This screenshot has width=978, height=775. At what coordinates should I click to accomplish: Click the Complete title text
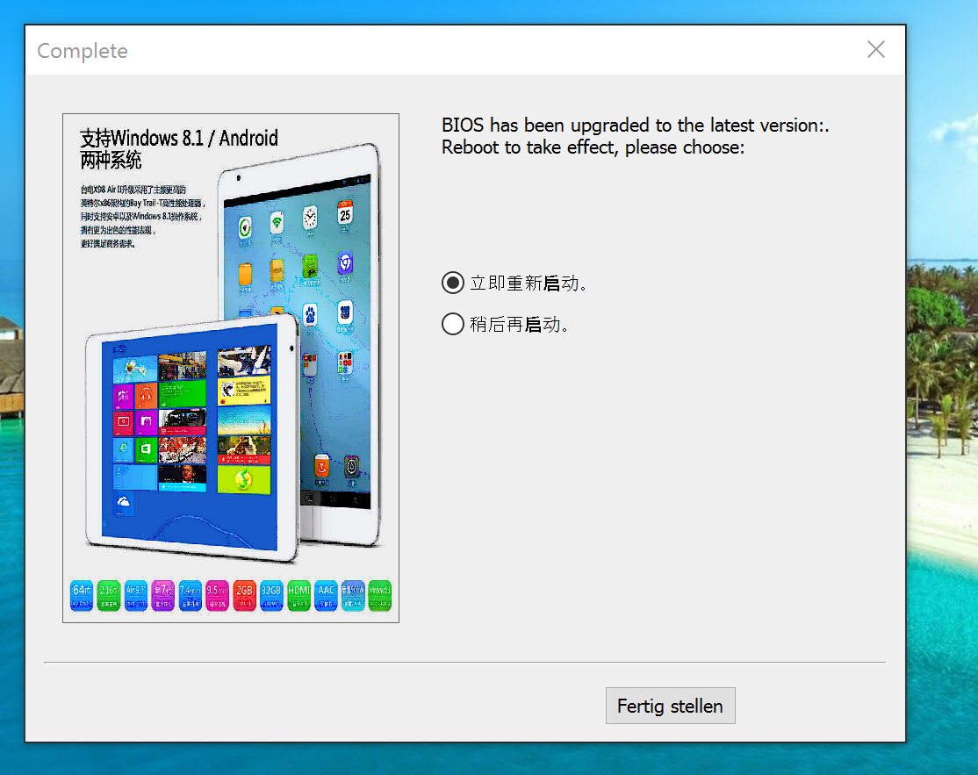tap(83, 51)
